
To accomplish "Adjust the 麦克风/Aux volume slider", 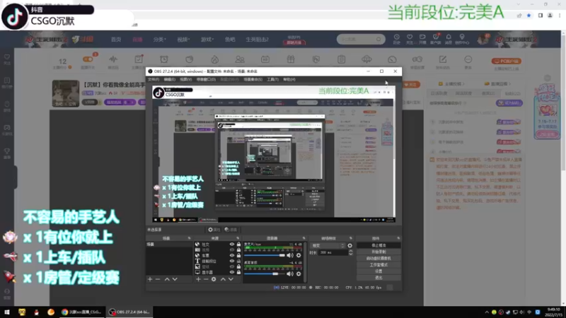I will pos(265,255).
